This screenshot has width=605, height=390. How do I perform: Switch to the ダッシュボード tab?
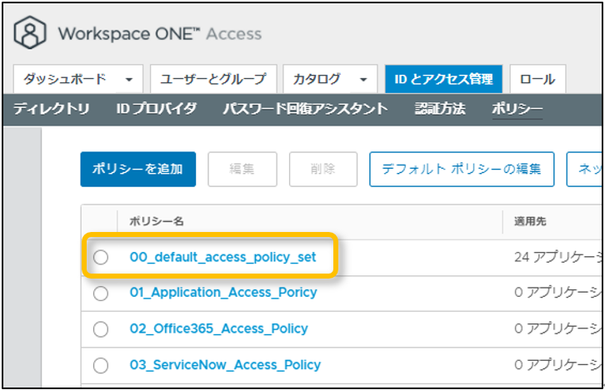[78, 79]
